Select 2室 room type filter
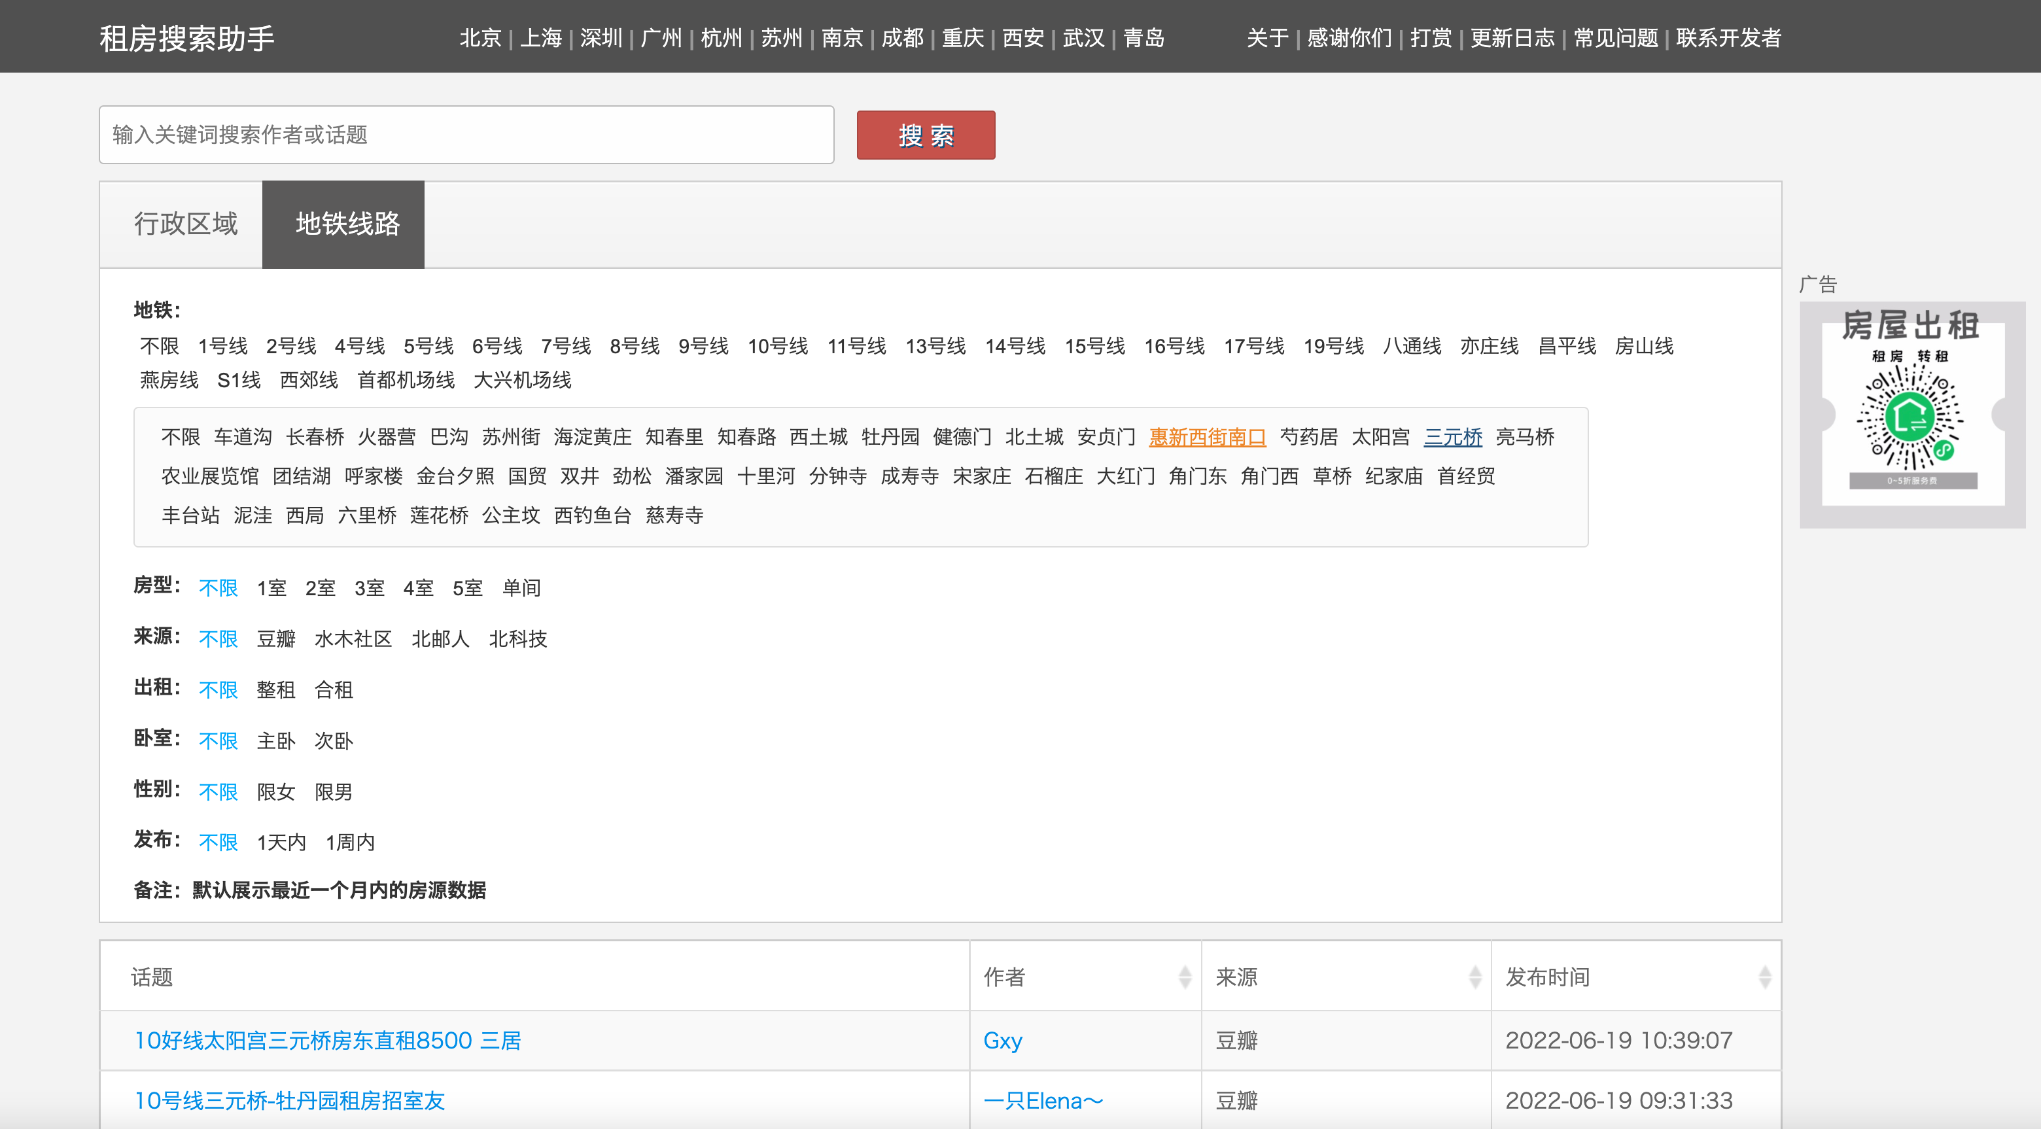 click(x=320, y=588)
